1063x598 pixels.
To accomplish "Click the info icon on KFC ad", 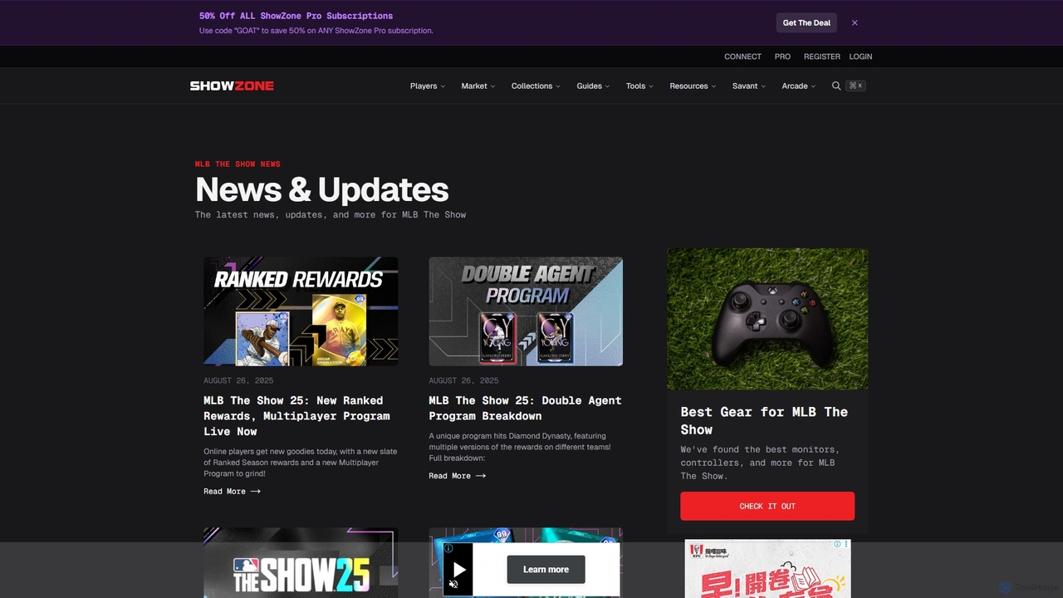I will point(837,545).
